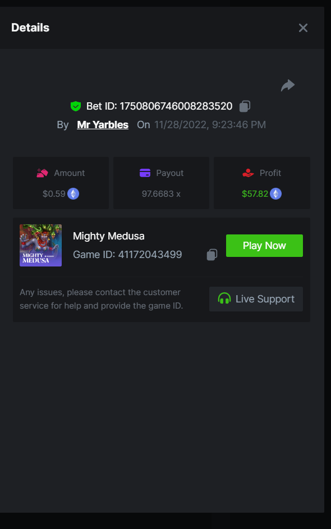Click the Ethereum coin beside $0.59
Viewport: 331px width, 529px height.
73,193
